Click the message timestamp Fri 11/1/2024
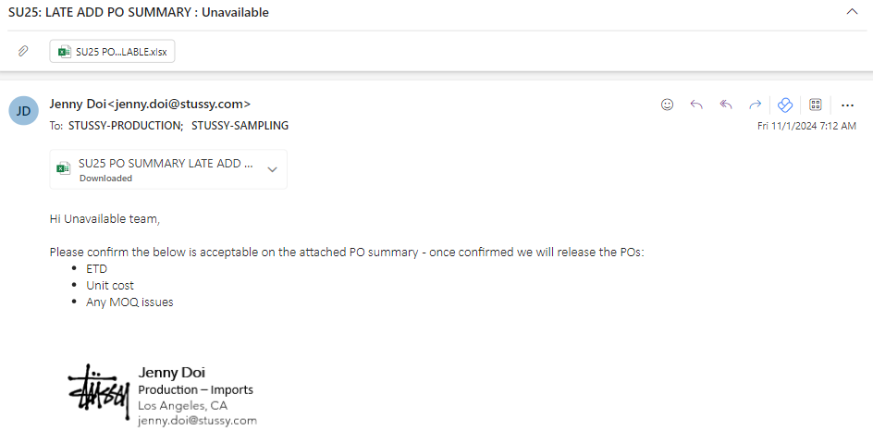873x444 pixels. click(806, 126)
